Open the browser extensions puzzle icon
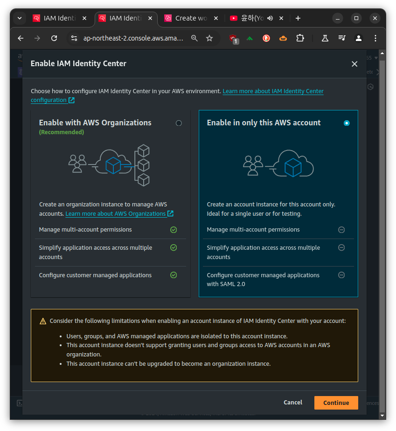This screenshot has height=431, width=396. (x=300, y=38)
